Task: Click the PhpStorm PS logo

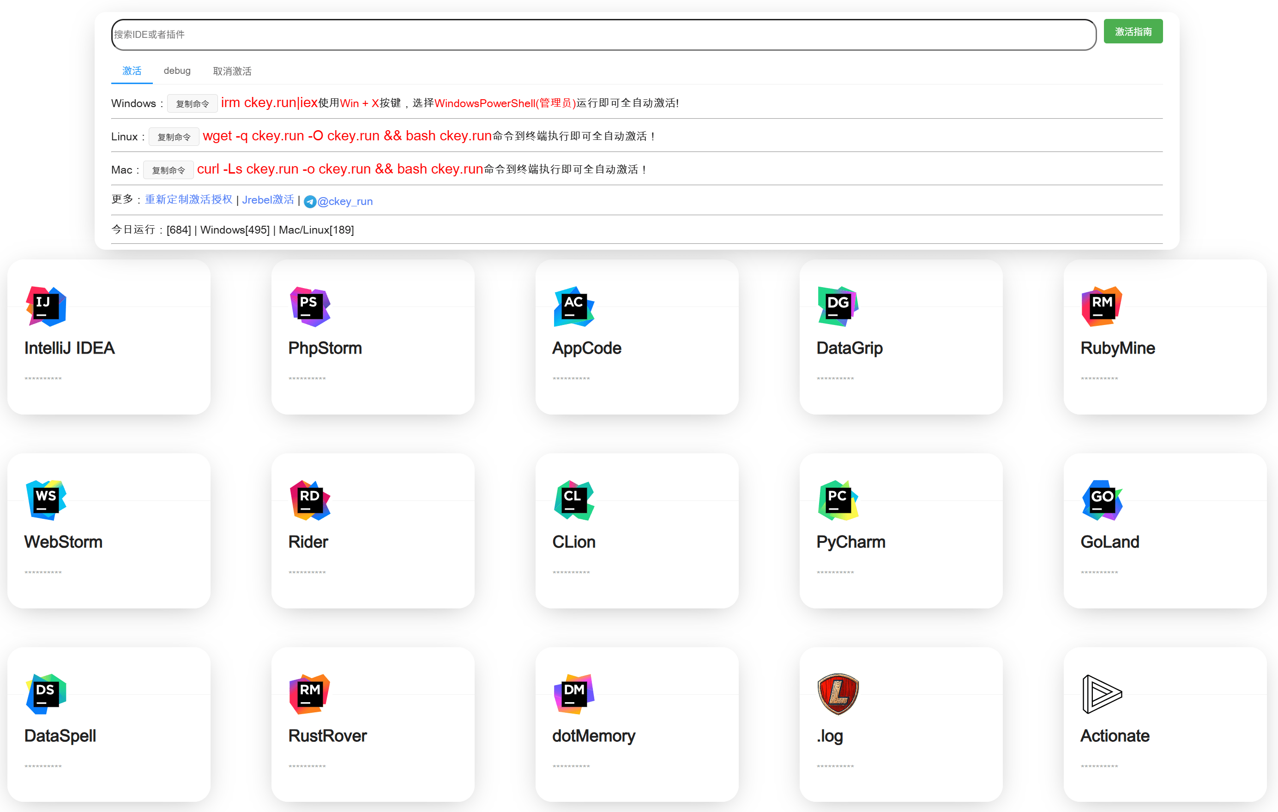Action: point(310,306)
